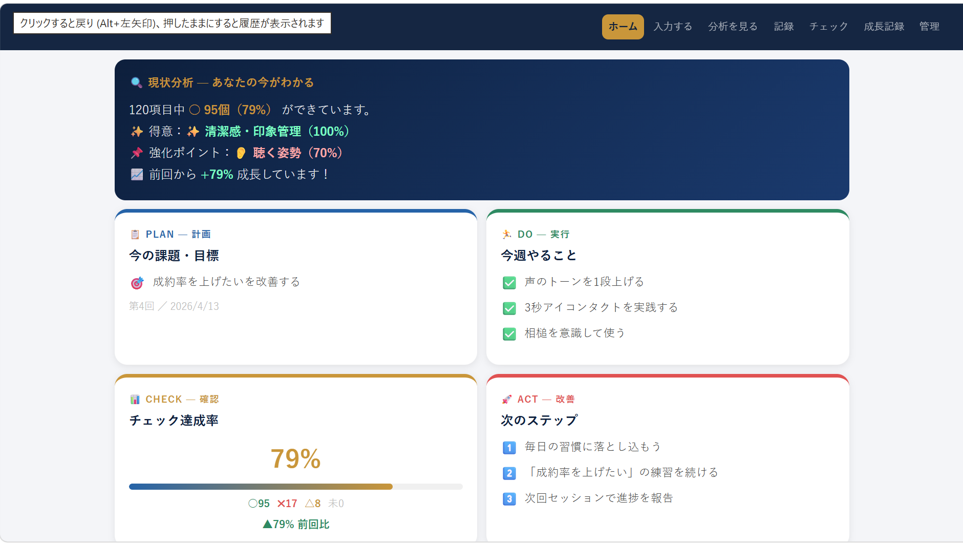963x543 pixels.
Task: Toggle checkbox for 3秒アイコンタクトを実践する
Action: point(509,308)
